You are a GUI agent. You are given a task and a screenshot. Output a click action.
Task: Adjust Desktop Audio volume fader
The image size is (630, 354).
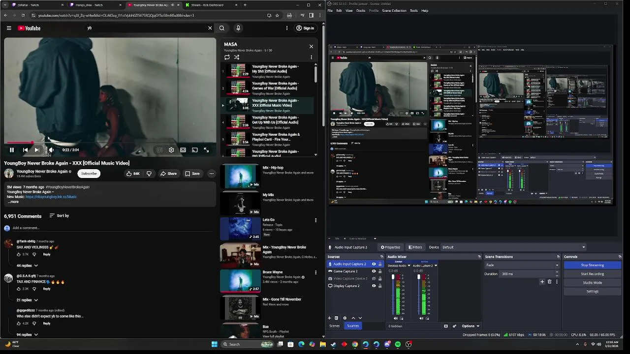pyautogui.click(x=393, y=277)
